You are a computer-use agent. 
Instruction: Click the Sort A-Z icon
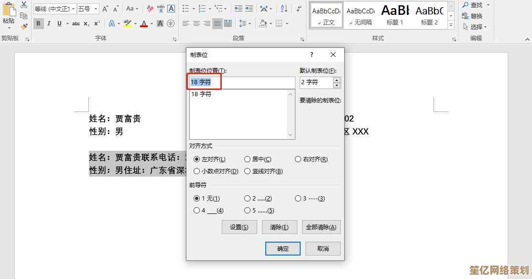(284, 9)
